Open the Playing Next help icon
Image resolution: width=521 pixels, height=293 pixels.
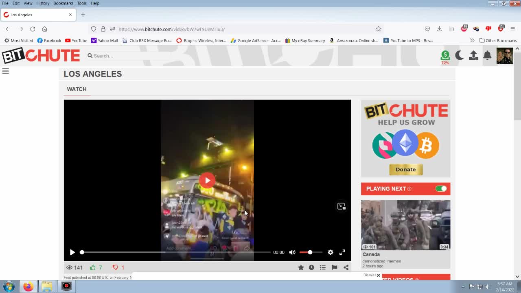point(409,189)
